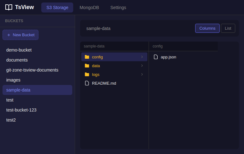
Task: Open the MongoDB tab
Action: 89,7
